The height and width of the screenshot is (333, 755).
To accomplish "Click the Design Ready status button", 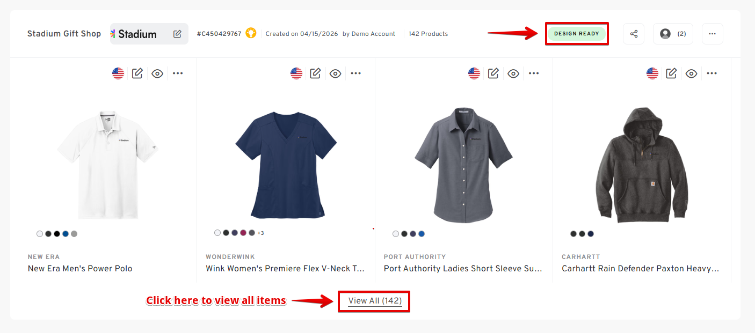I will pyautogui.click(x=577, y=34).
